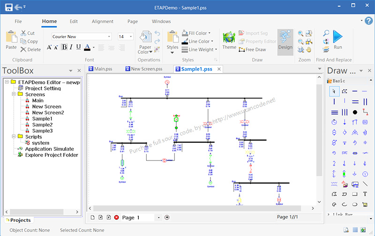
Task: Toggle Underline font formatting
Action: [x=78, y=47]
